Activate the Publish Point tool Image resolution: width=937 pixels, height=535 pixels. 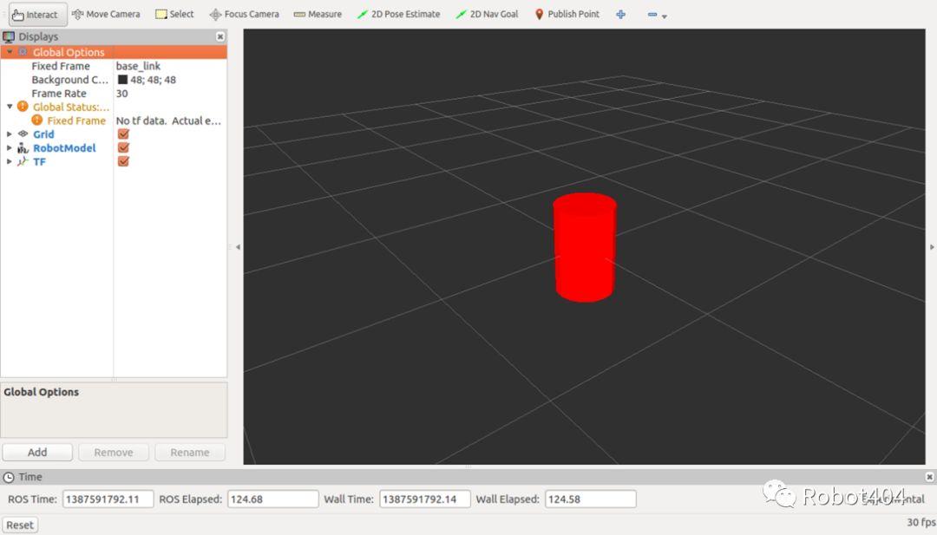pos(567,14)
